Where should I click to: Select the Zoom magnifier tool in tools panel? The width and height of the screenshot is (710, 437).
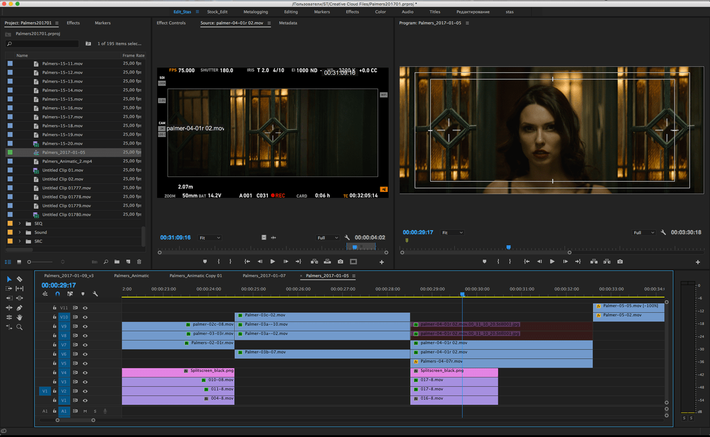(x=20, y=326)
